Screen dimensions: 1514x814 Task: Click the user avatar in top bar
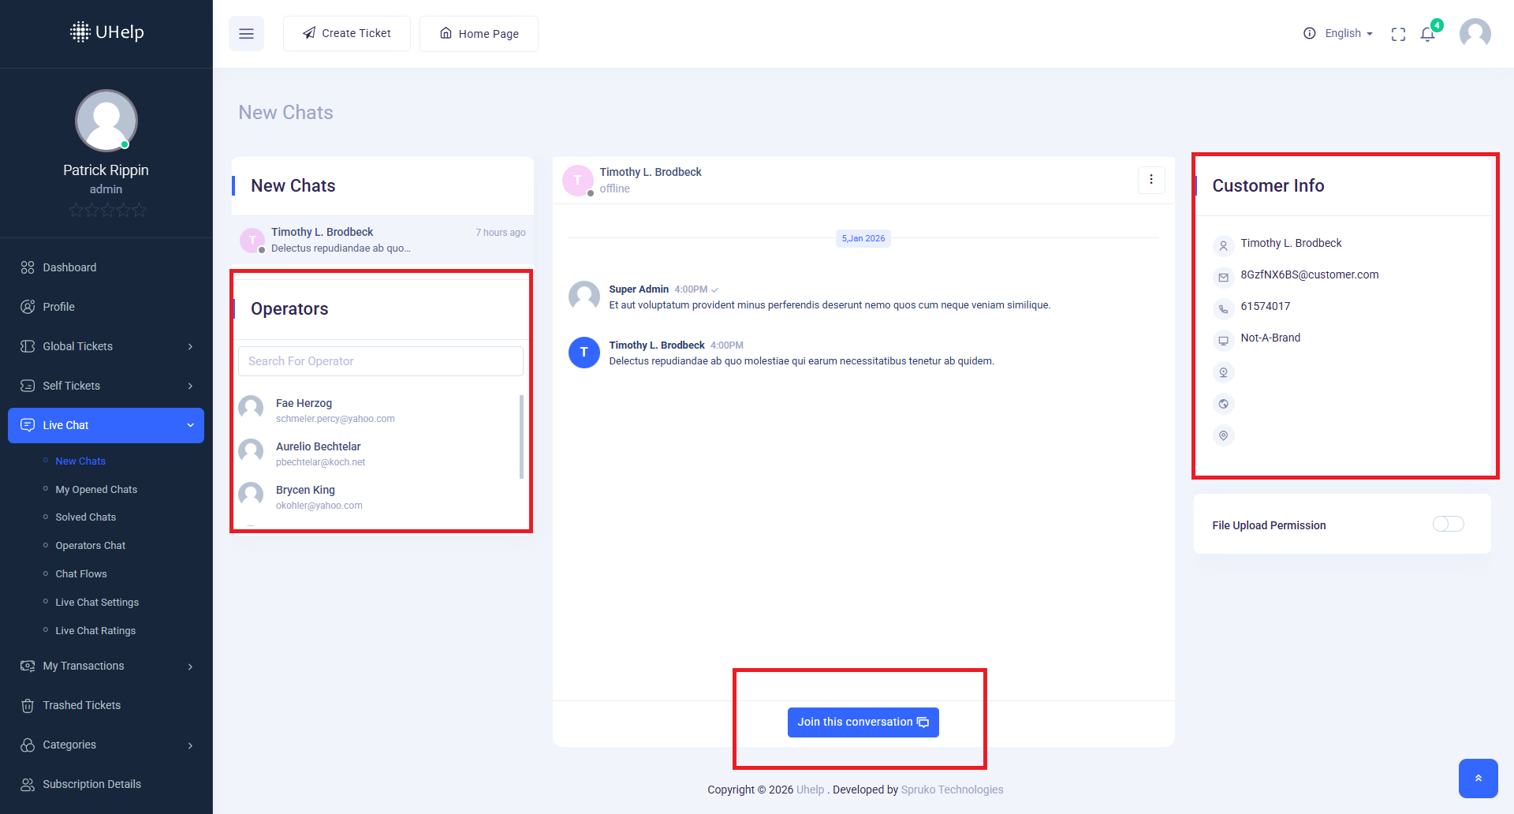(1475, 34)
